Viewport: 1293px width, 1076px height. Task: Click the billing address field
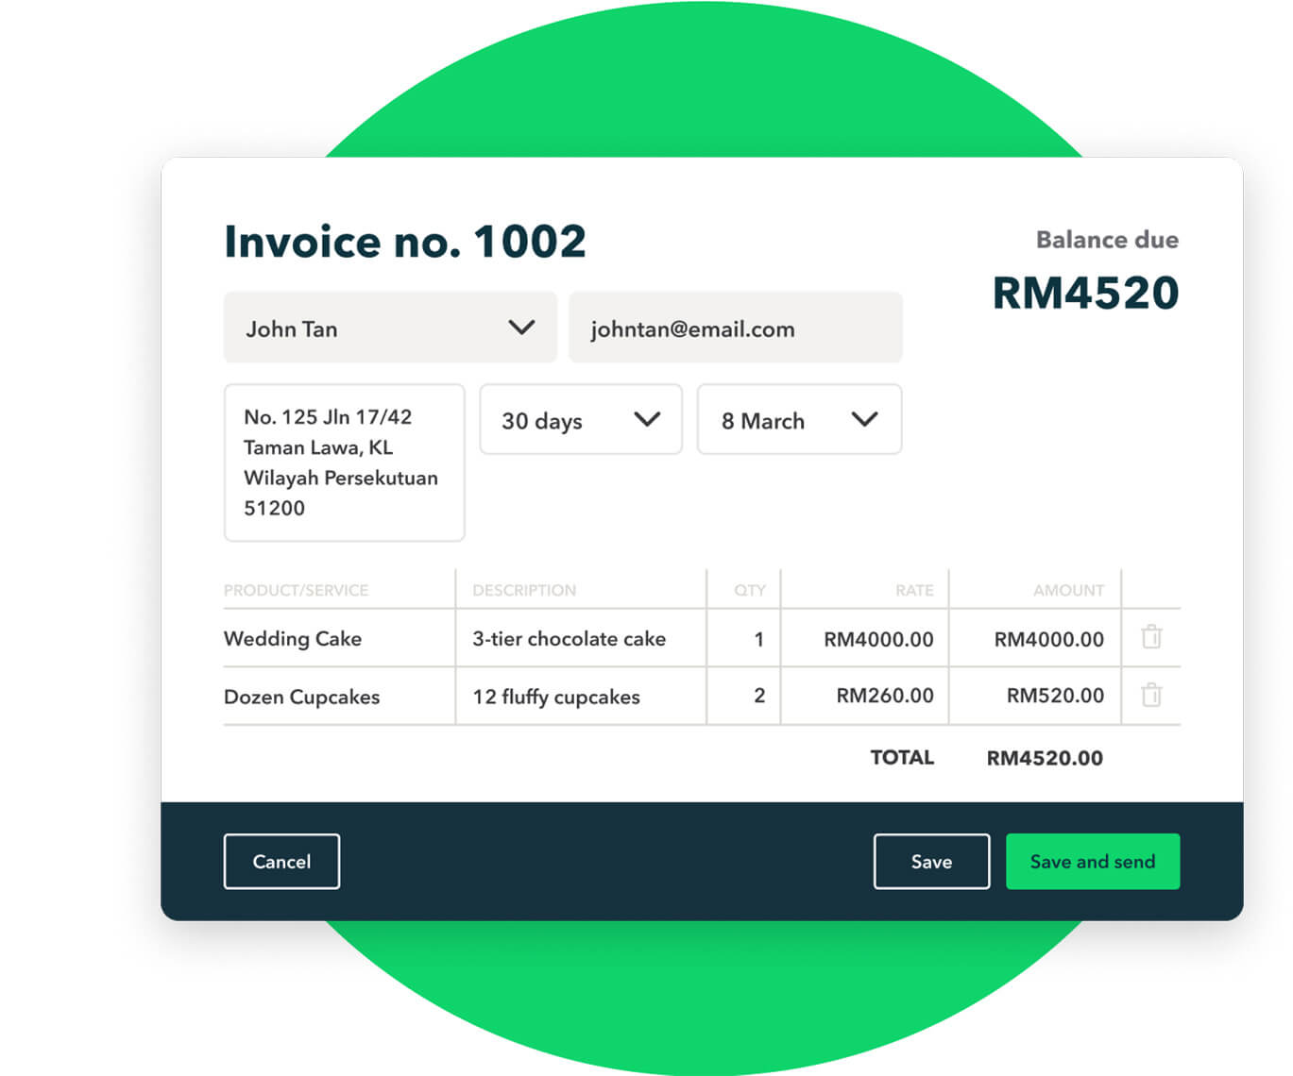pyautogui.click(x=343, y=462)
